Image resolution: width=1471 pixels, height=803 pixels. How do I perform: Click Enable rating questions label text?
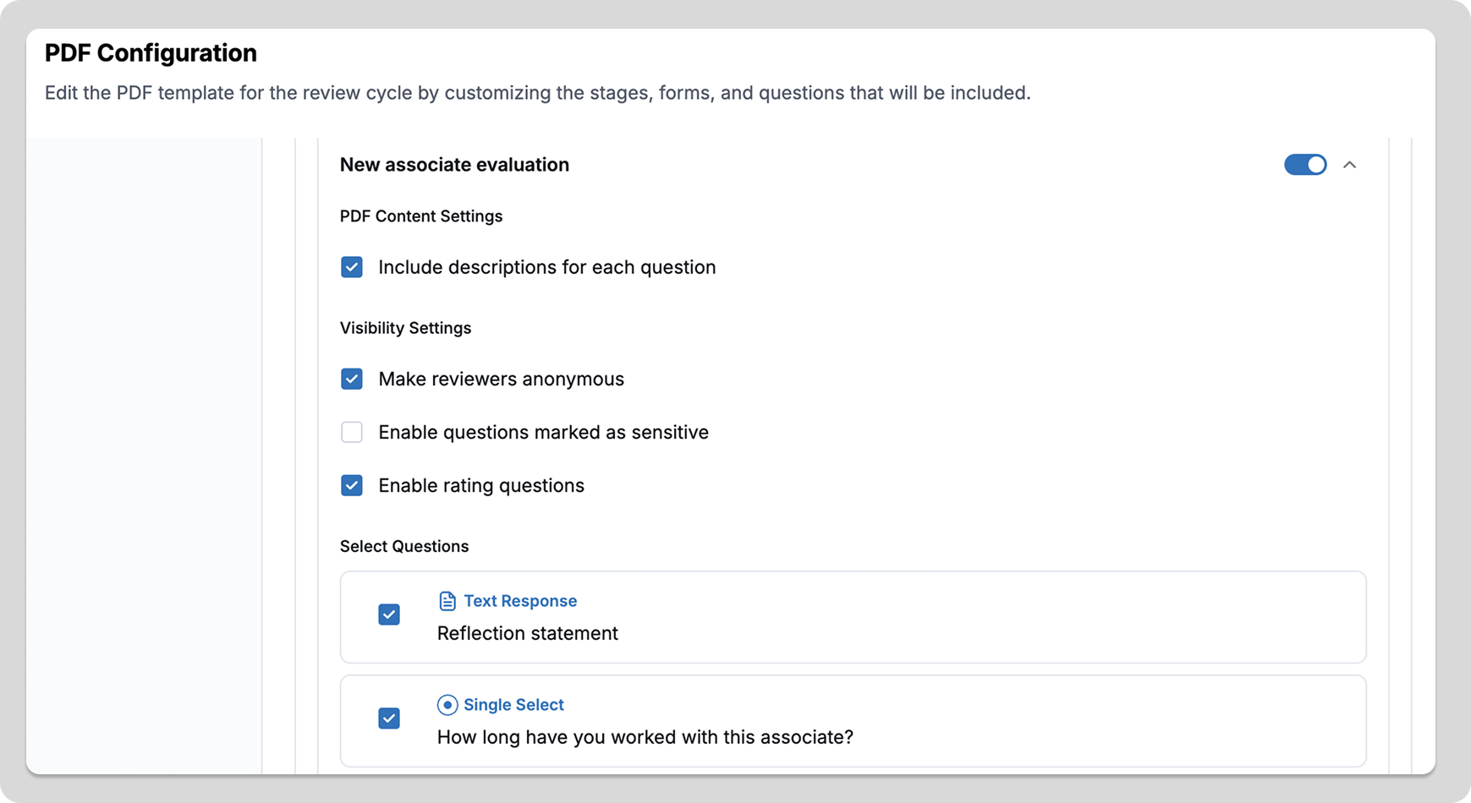(x=481, y=485)
